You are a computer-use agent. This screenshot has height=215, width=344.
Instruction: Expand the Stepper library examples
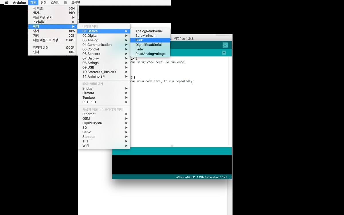[x=104, y=137]
